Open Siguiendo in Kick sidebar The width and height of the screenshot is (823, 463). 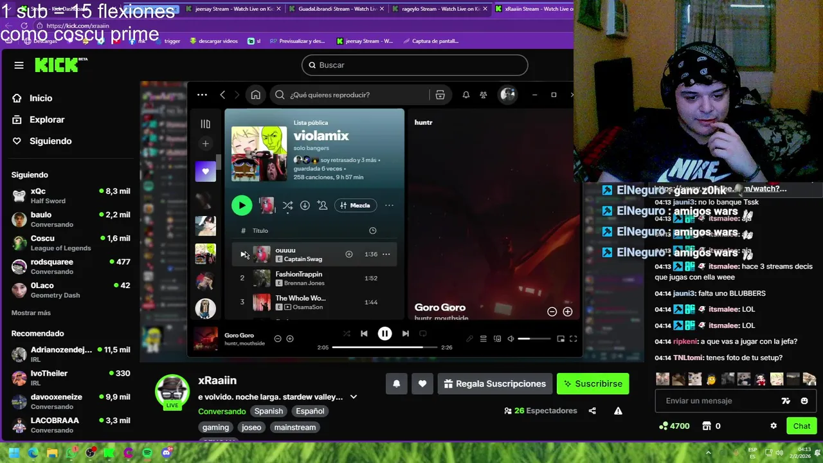point(42,141)
